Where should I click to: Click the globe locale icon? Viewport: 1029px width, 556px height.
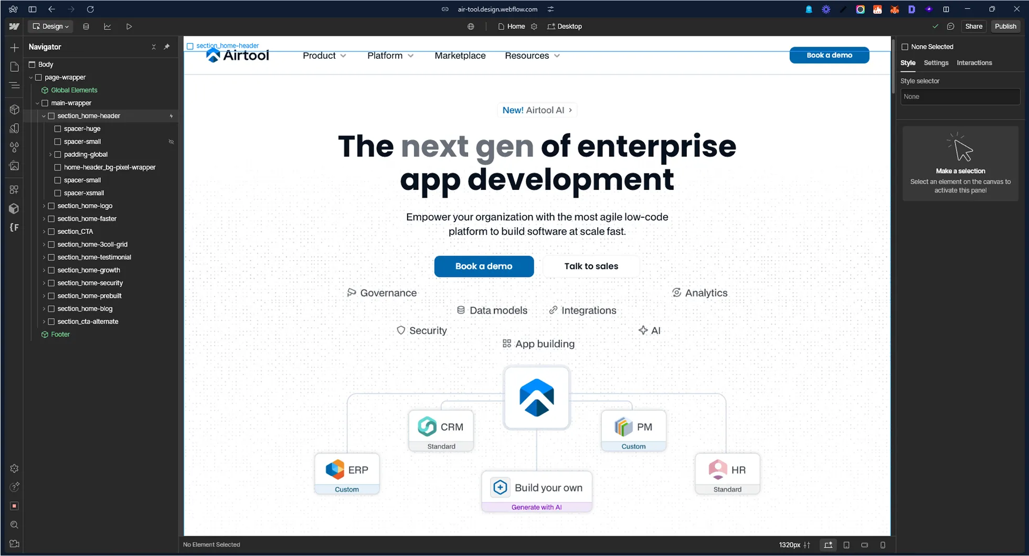[471, 26]
